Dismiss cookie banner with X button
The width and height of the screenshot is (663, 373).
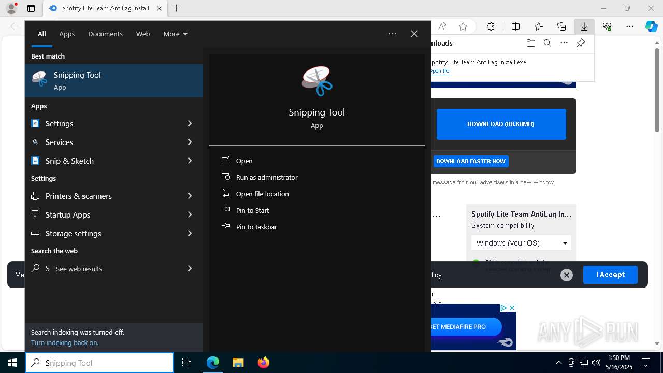point(567,275)
